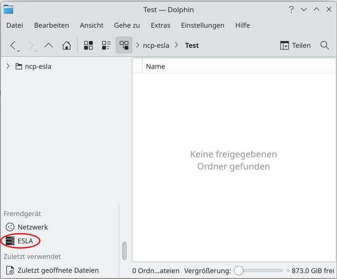Screen dimensions: 337x279
Task: Go up to the parent folder
Action: pos(49,45)
